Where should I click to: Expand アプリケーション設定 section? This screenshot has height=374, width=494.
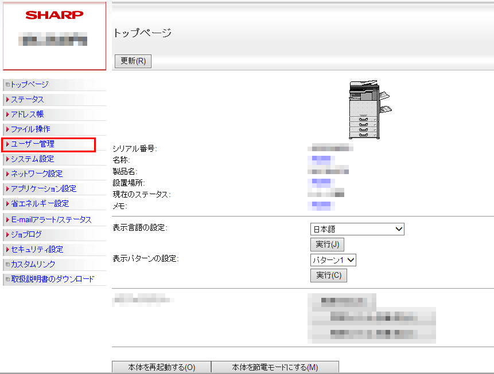point(44,189)
